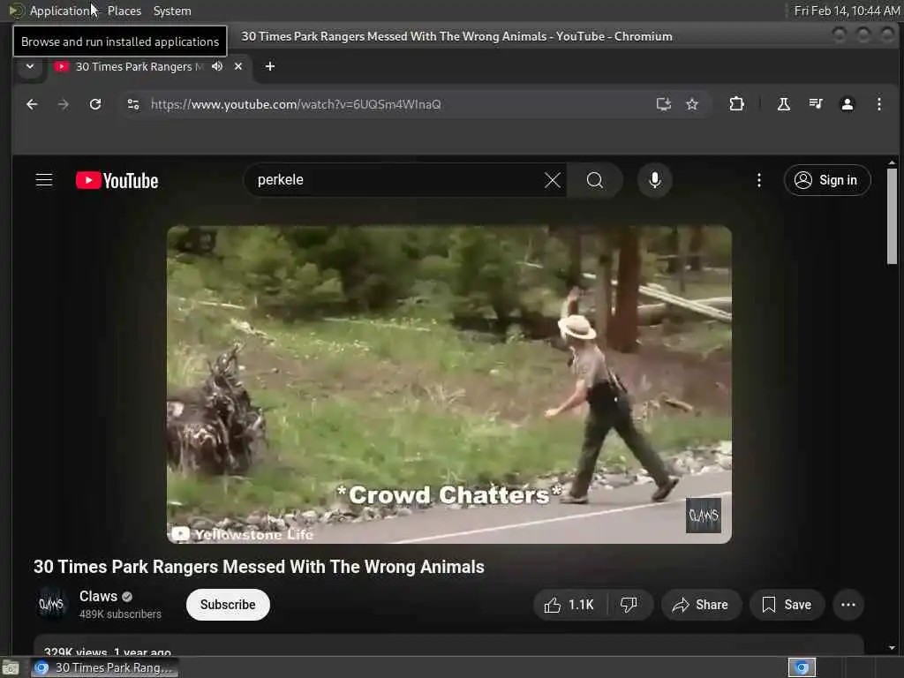Open YouTube hamburger guide menu
The height and width of the screenshot is (678, 904).
point(44,180)
